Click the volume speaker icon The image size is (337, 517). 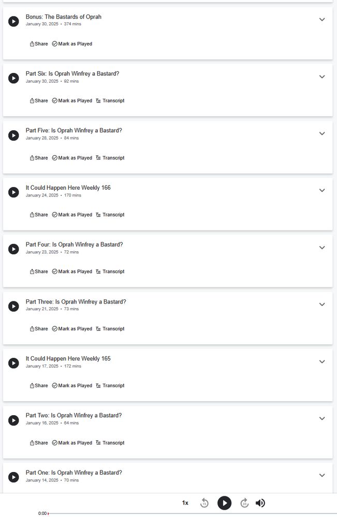[x=260, y=503]
